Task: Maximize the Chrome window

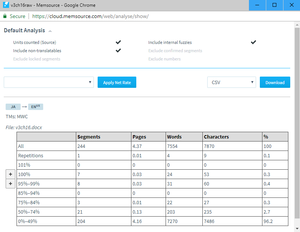Action: coord(274,5)
